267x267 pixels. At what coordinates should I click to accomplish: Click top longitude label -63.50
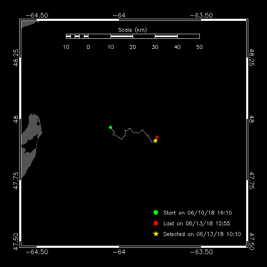click(201, 15)
